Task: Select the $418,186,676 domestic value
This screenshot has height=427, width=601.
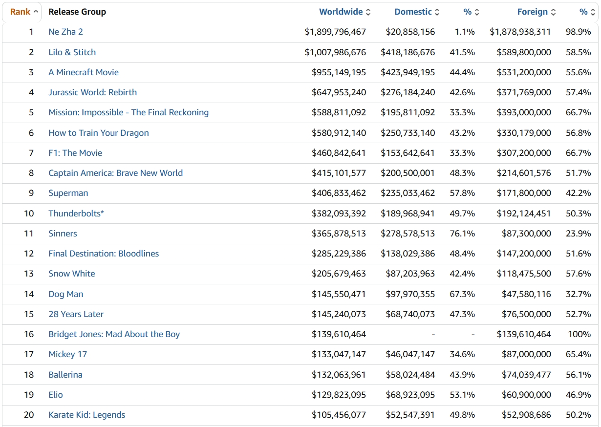Action: click(x=408, y=52)
